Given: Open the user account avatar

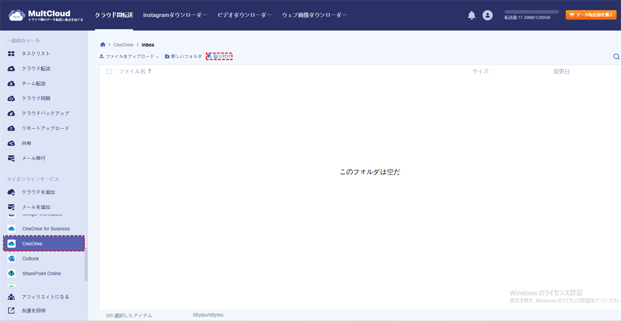Looking at the screenshot, I should 487,16.
